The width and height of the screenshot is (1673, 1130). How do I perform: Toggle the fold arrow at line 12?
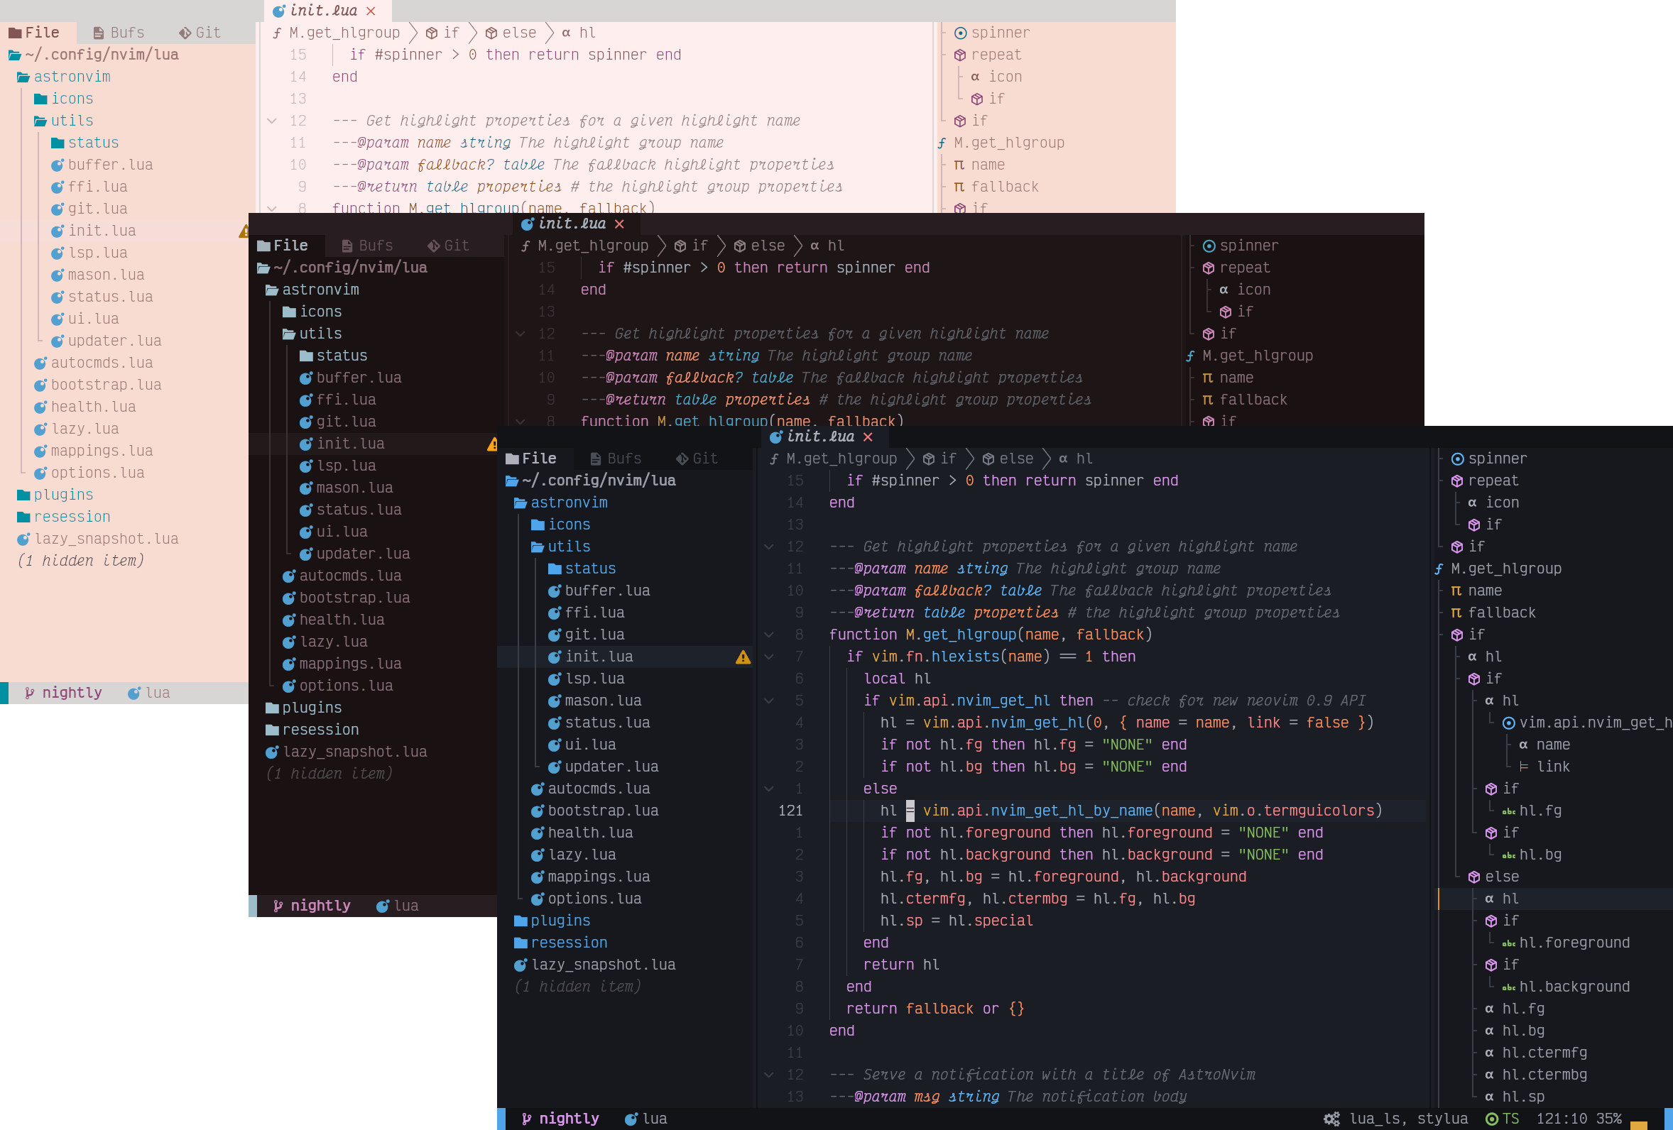(x=770, y=547)
